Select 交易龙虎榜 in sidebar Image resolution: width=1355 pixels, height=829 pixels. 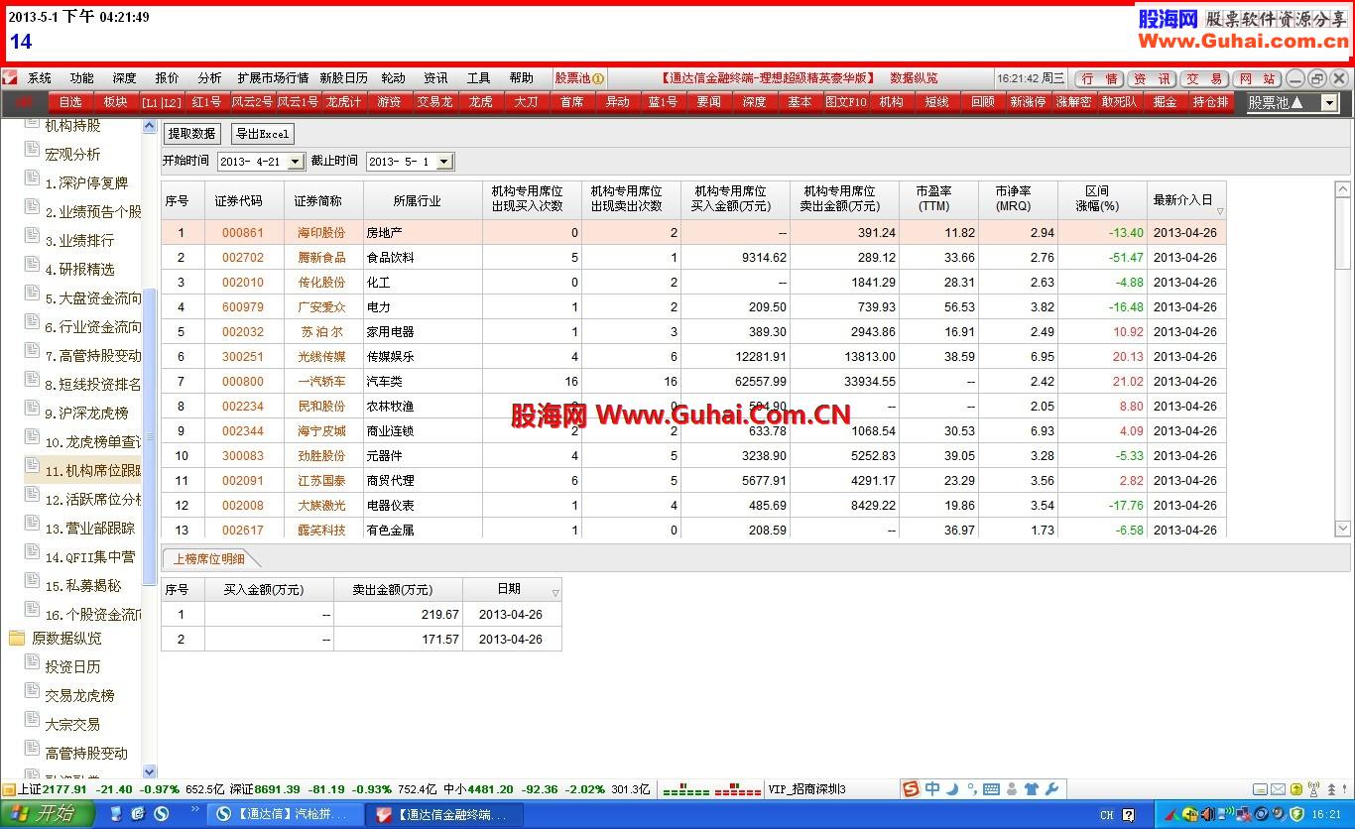[79, 695]
